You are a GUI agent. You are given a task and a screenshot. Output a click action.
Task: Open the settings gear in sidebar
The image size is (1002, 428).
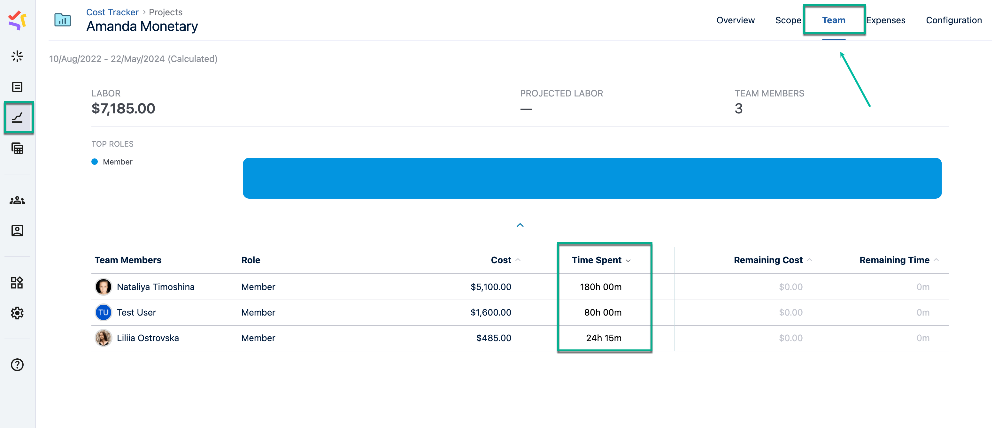coord(17,313)
